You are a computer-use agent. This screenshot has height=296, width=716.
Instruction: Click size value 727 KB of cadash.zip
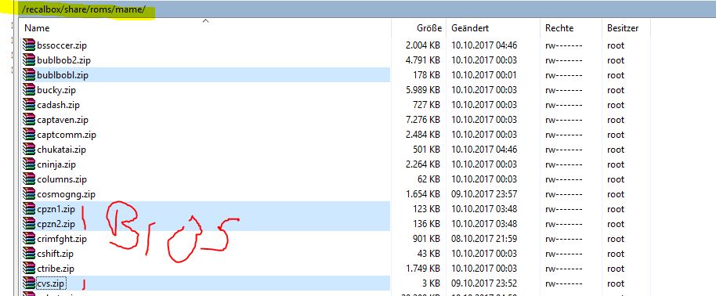tap(426, 105)
